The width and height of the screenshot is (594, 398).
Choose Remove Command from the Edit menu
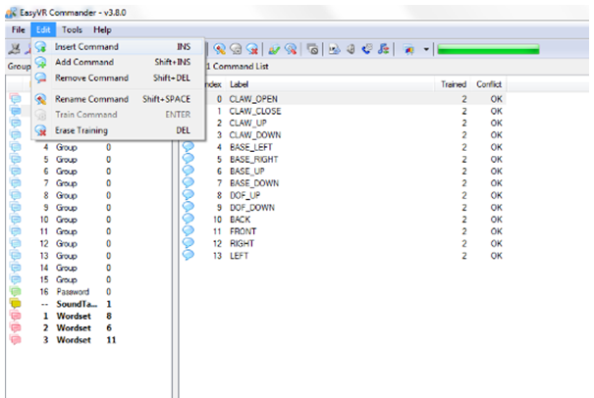tap(119, 78)
